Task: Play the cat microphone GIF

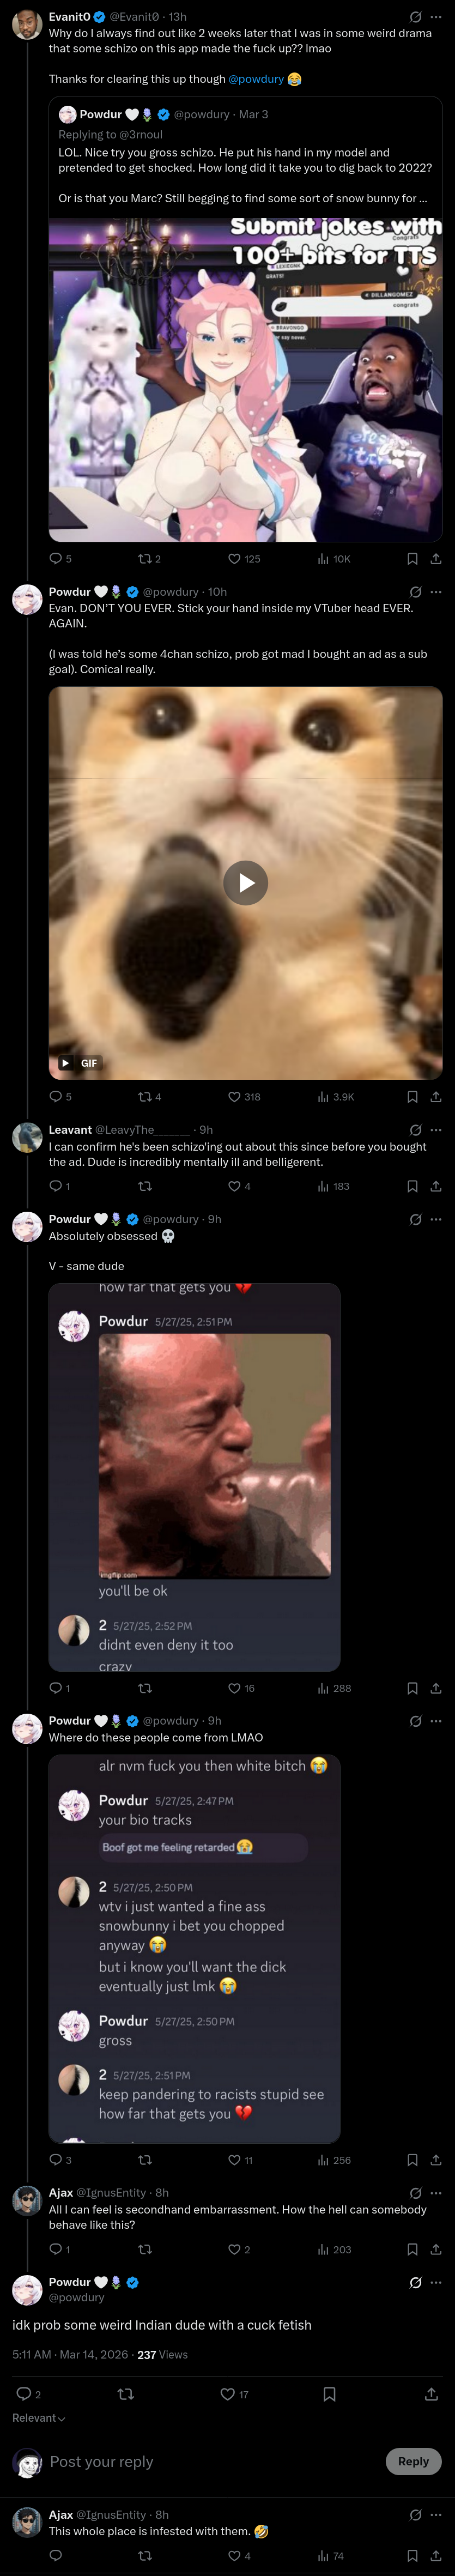Action: (x=245, y=883)
